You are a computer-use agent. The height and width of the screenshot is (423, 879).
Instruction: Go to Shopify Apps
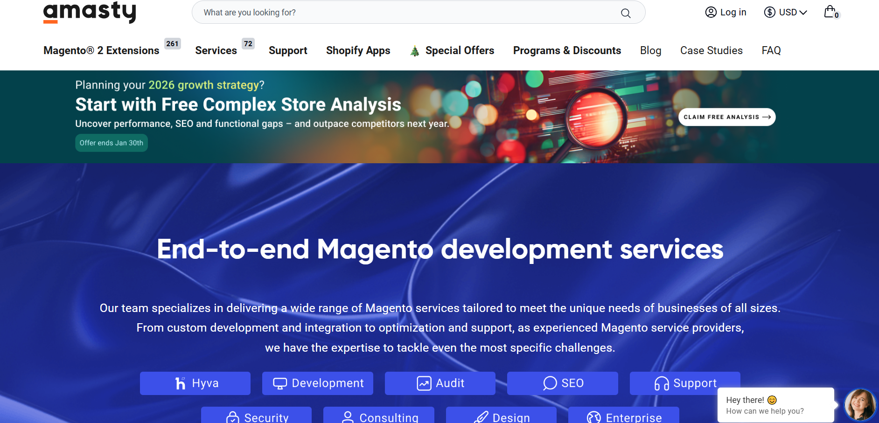click(x=358, y=50)
